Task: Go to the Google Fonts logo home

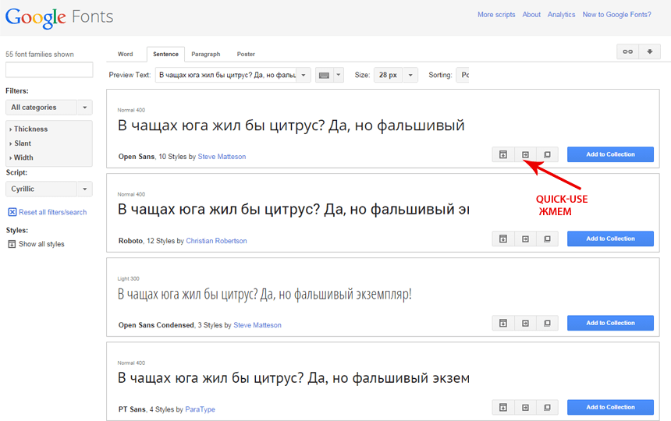Action: coord(59,17)
